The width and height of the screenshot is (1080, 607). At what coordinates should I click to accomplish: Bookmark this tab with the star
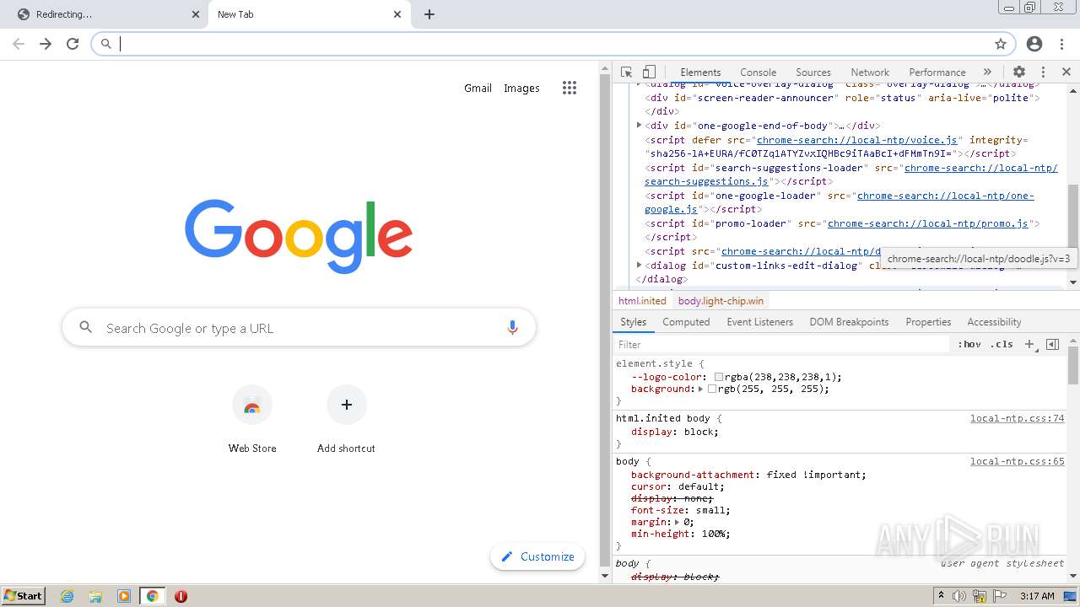coord(1001,44)
